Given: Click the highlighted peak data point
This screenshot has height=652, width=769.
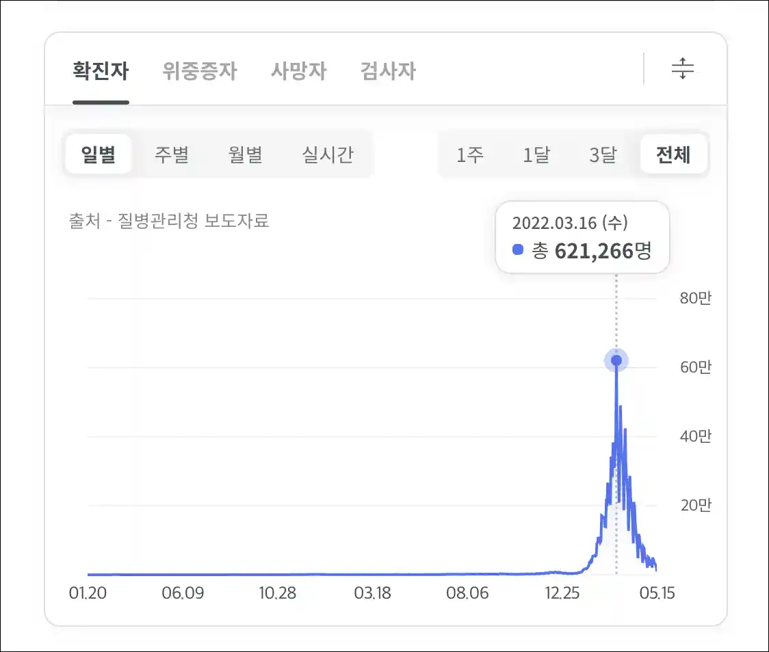Looking at the screenshot, I should 616,360.
